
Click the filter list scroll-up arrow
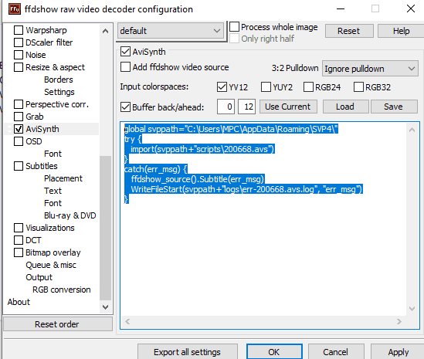[x=106, y=31]
